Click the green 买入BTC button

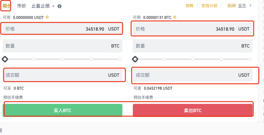point(62,110)
